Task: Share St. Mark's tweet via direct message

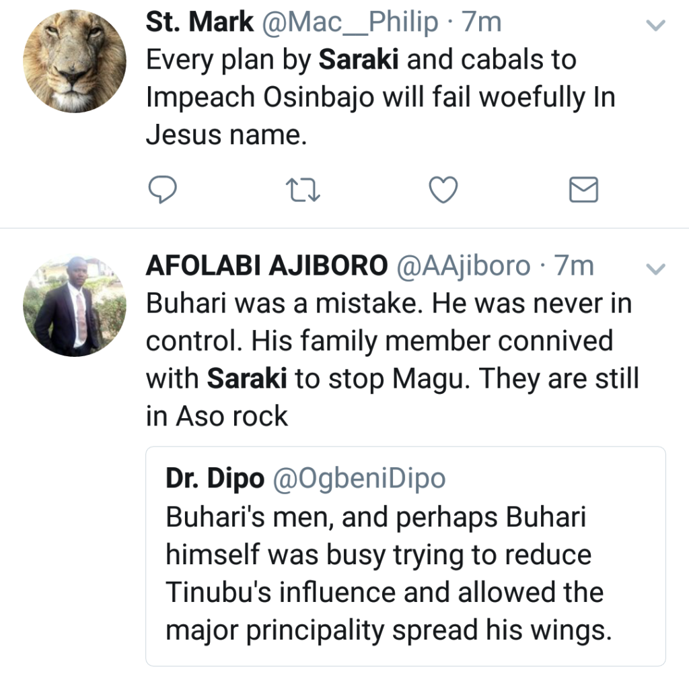Action: point(583,190)
